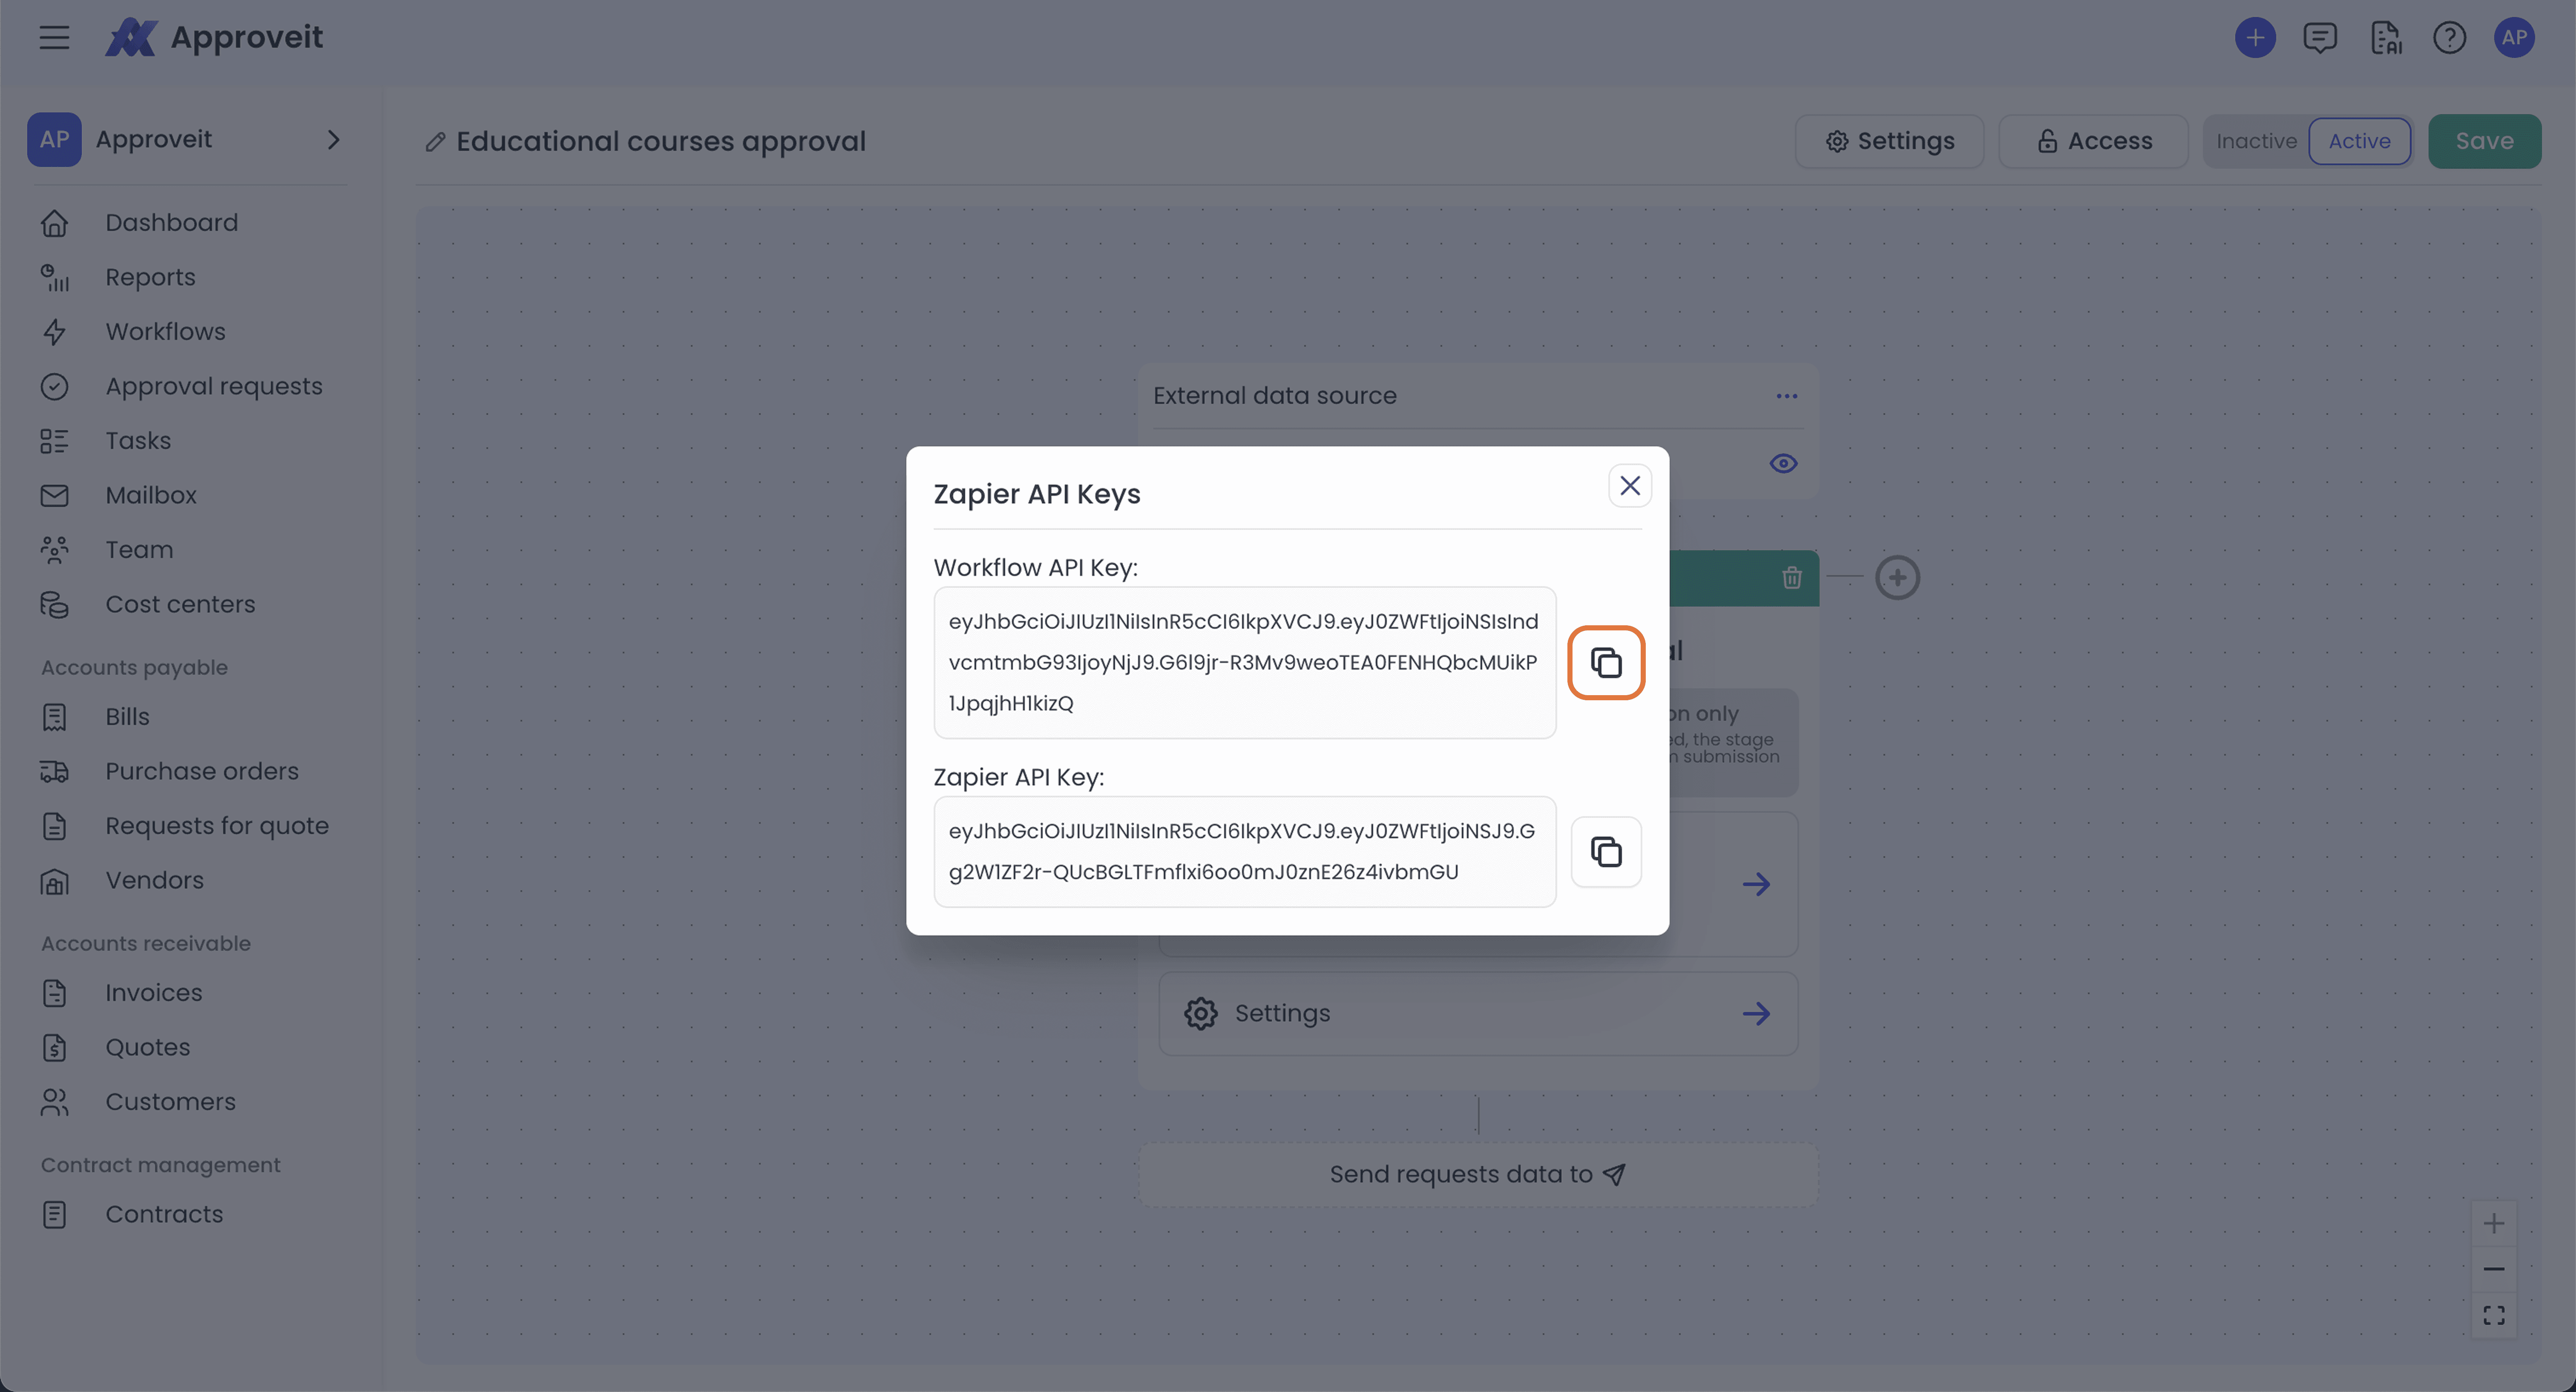Click the Cost centers coins icon
Screen dimensions: 2576x1392
55,604
